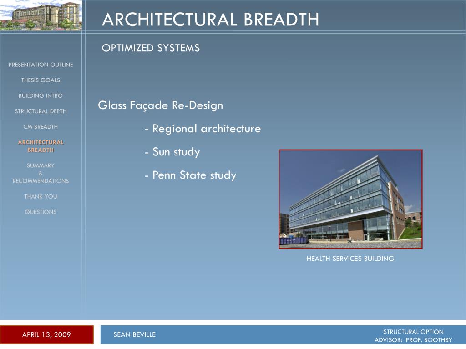The image size is (466, 349).
Task: Open the CM Breadth section
Action: [x=41, y=127]
